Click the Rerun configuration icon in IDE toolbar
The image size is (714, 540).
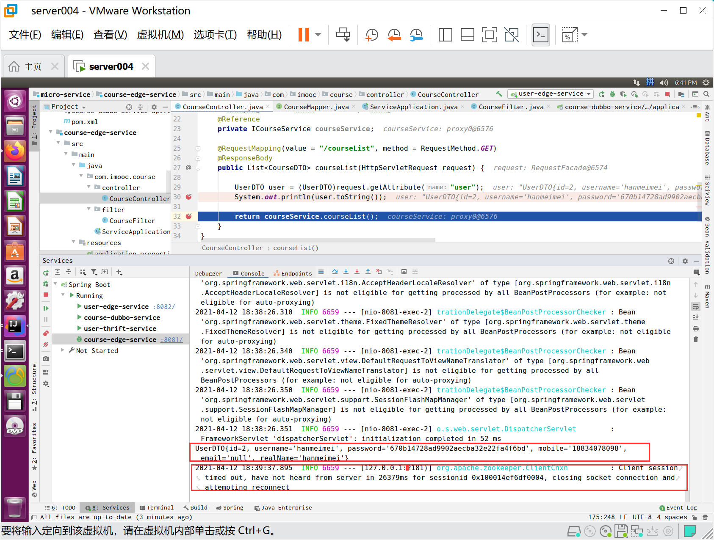click(x=601, y=94)
